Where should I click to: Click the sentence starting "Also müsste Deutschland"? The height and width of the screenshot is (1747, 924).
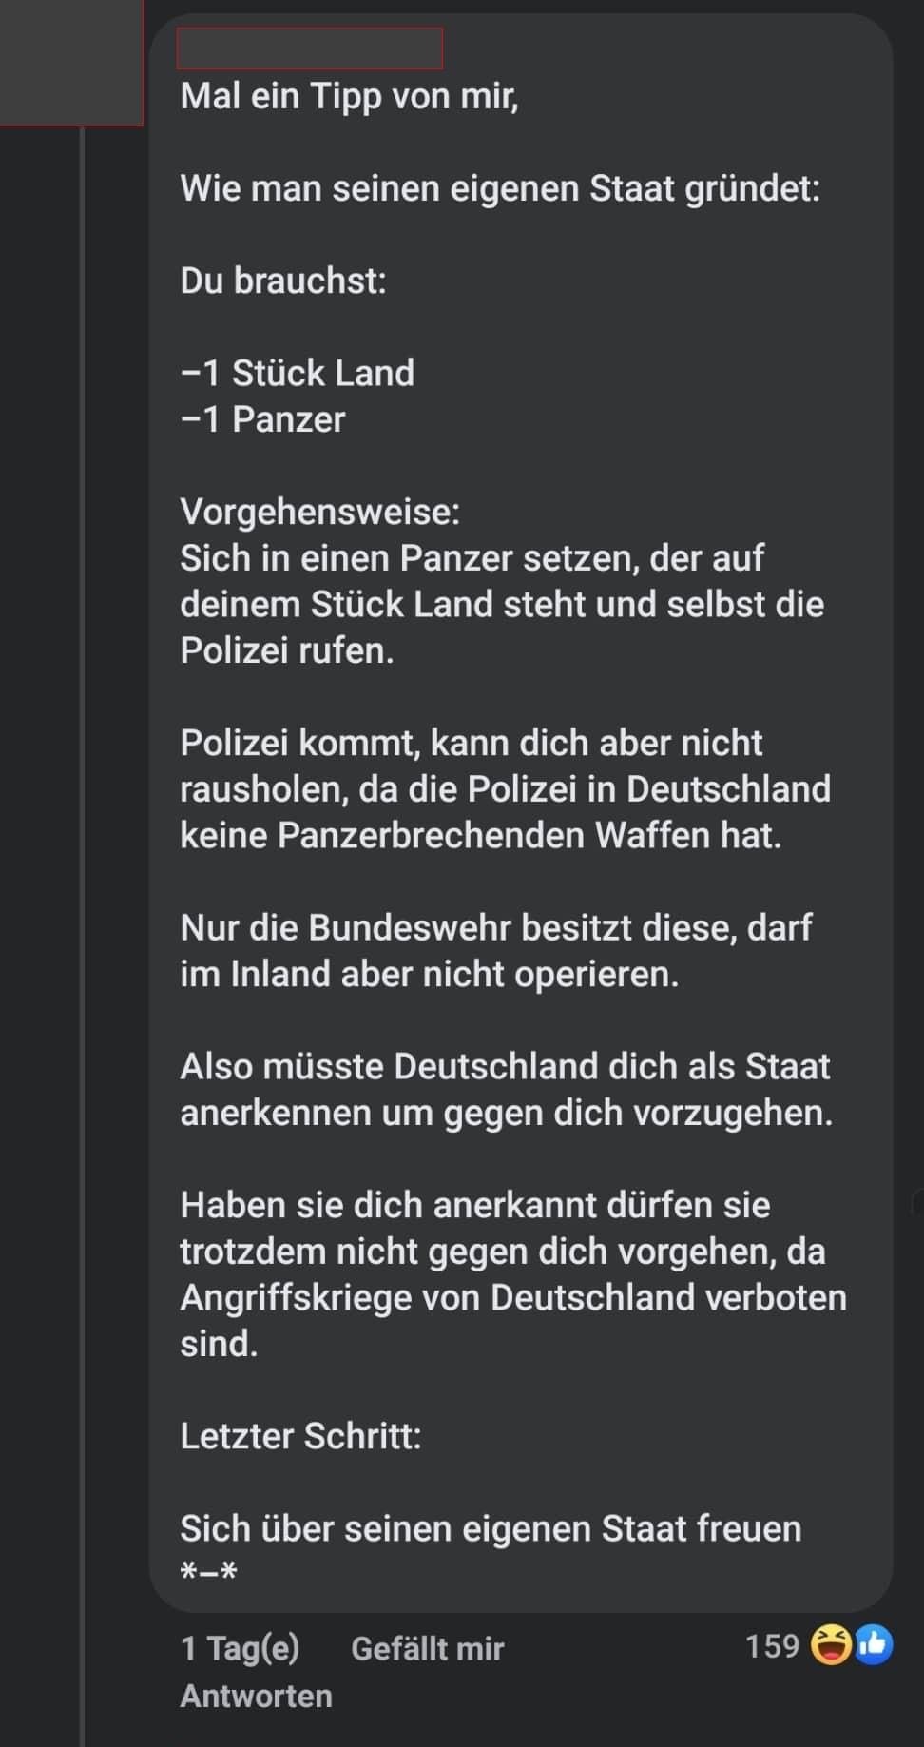(506, 1089)
